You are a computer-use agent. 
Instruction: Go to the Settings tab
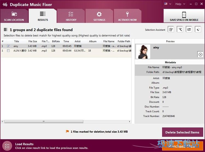click(x=99, y=16)
